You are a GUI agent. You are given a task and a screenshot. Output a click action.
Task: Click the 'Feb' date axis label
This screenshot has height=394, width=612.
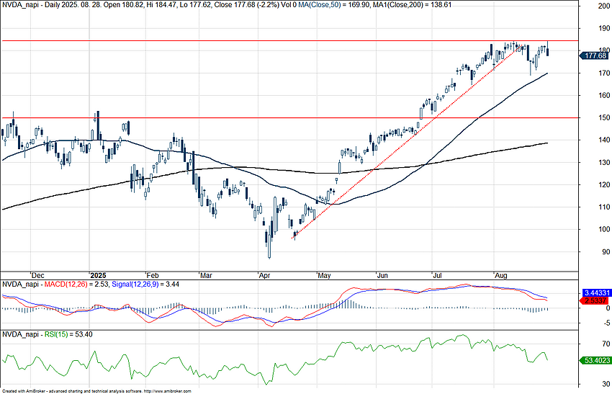153,275
